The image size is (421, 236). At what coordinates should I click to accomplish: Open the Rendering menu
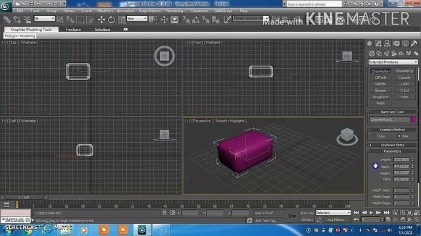coord(174,10)
